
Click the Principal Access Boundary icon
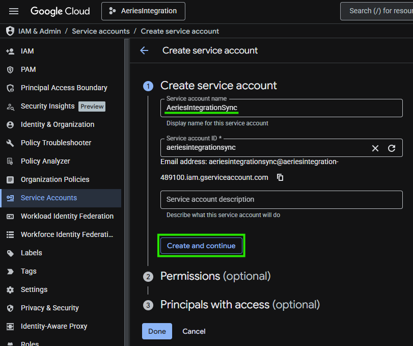(10, 88)
